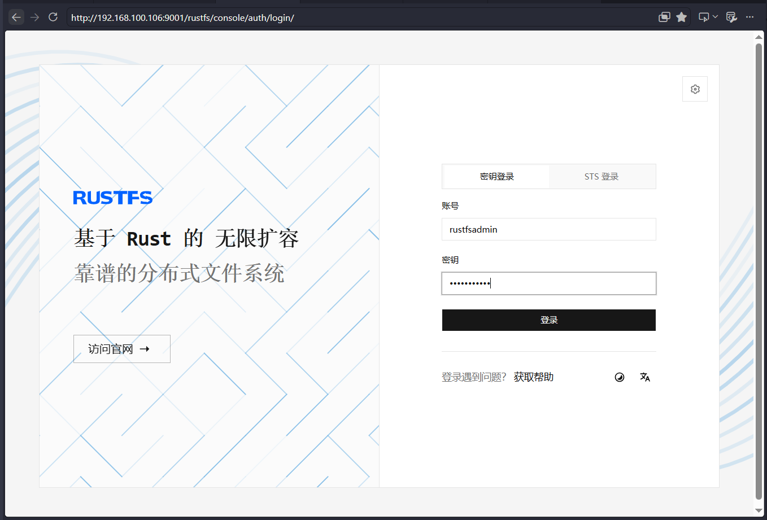
Task: Open the browser three-dot more menu
Action: (749, 18)
